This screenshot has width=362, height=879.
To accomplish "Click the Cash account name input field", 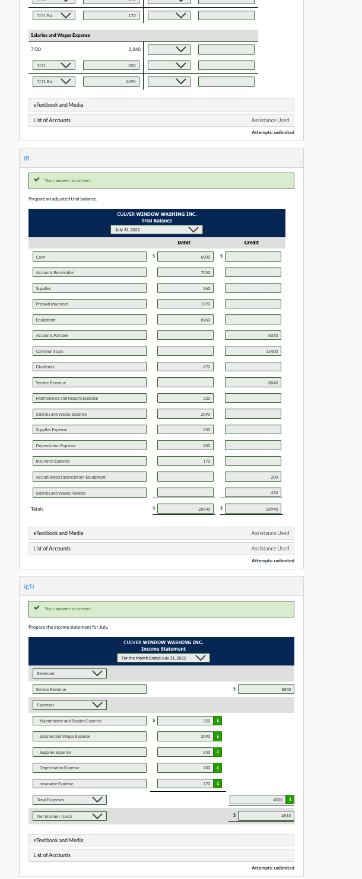I will tap(90, 256).
